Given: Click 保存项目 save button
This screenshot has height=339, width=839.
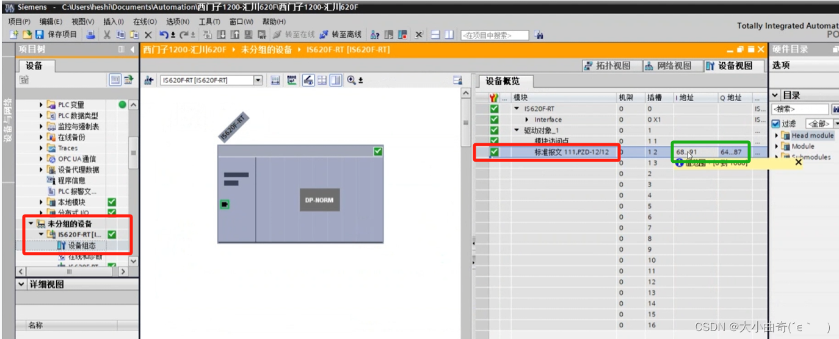Looking at the screenshot, I should click(57, 35).
